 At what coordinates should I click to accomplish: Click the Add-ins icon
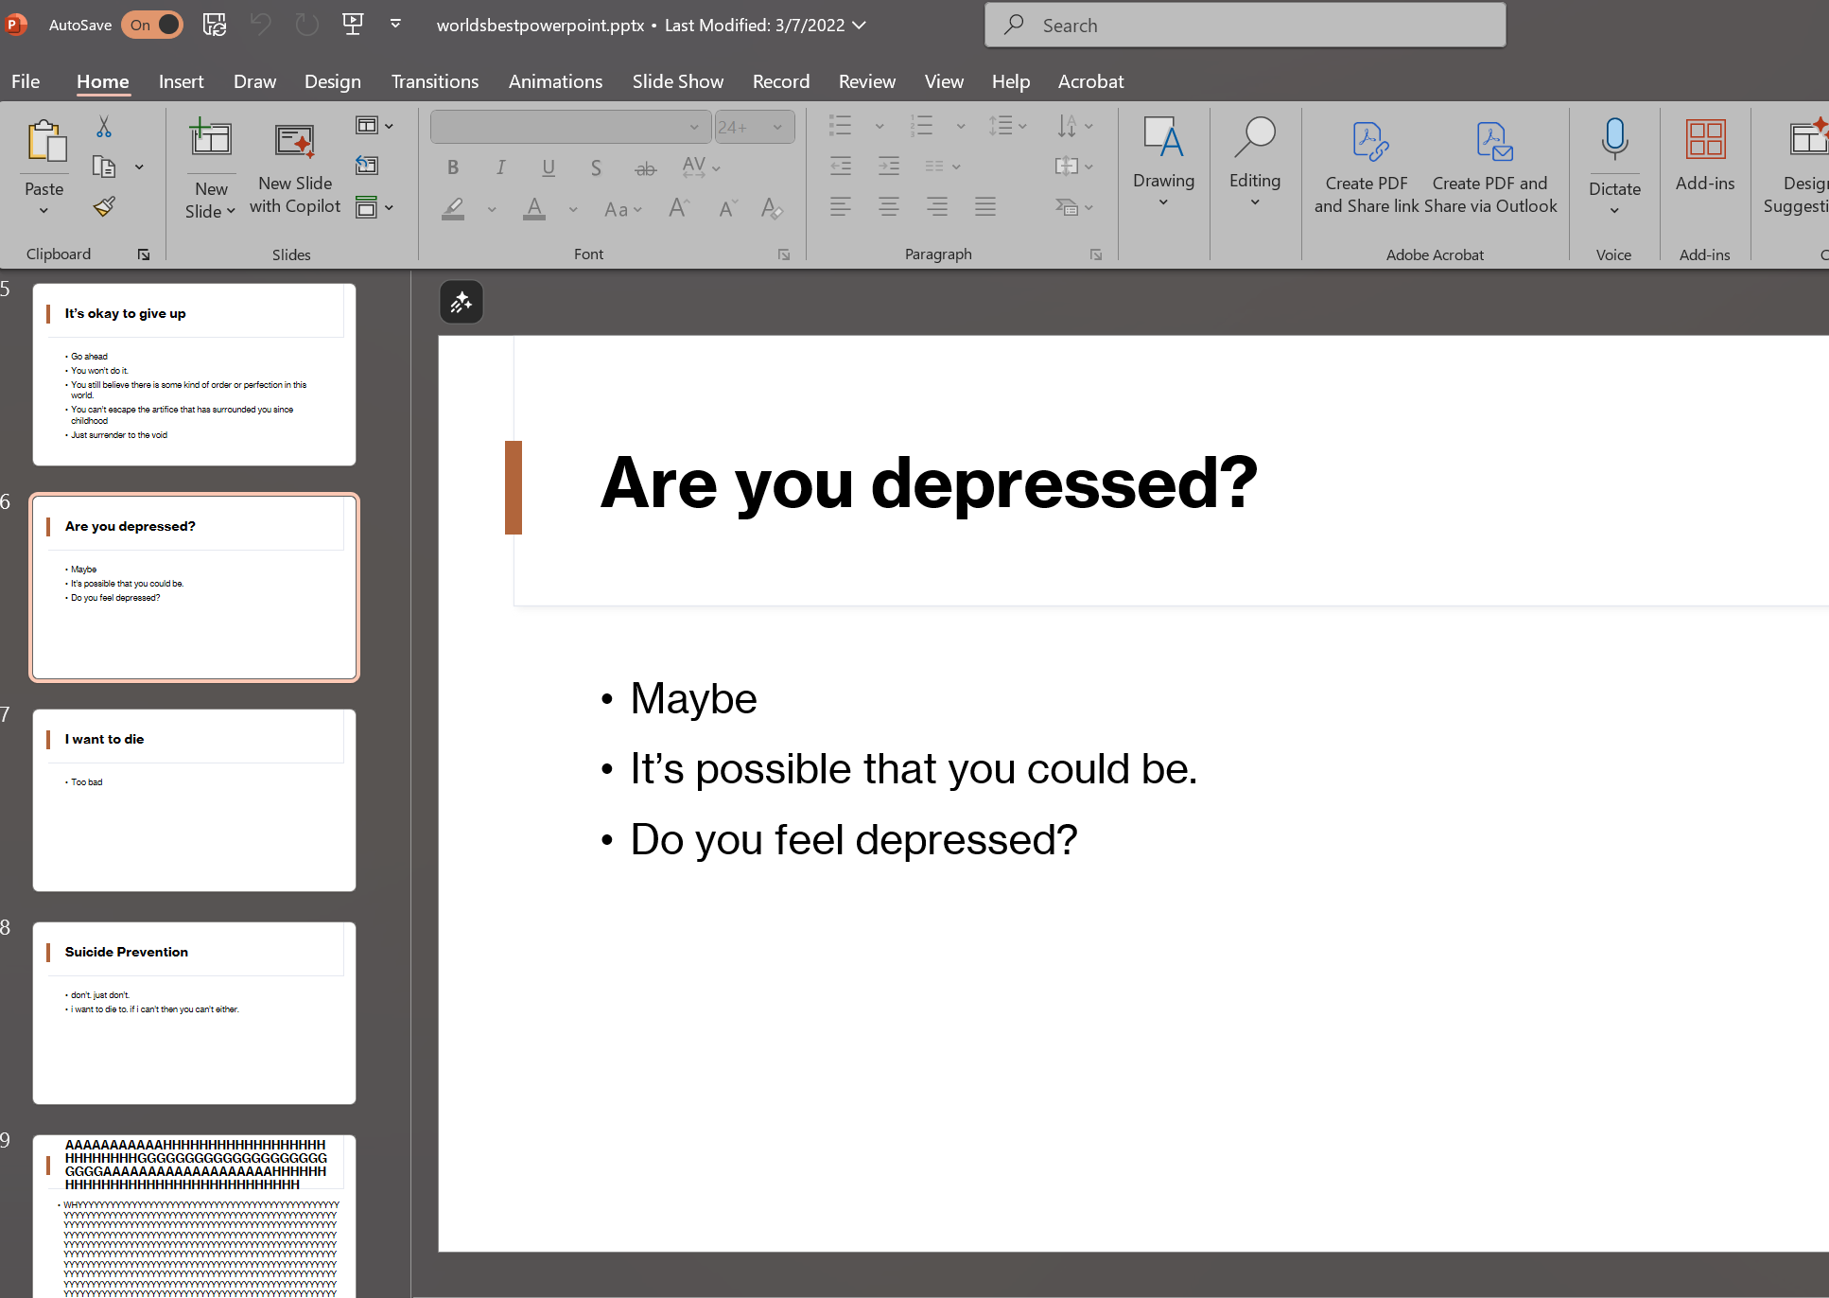1705,140
